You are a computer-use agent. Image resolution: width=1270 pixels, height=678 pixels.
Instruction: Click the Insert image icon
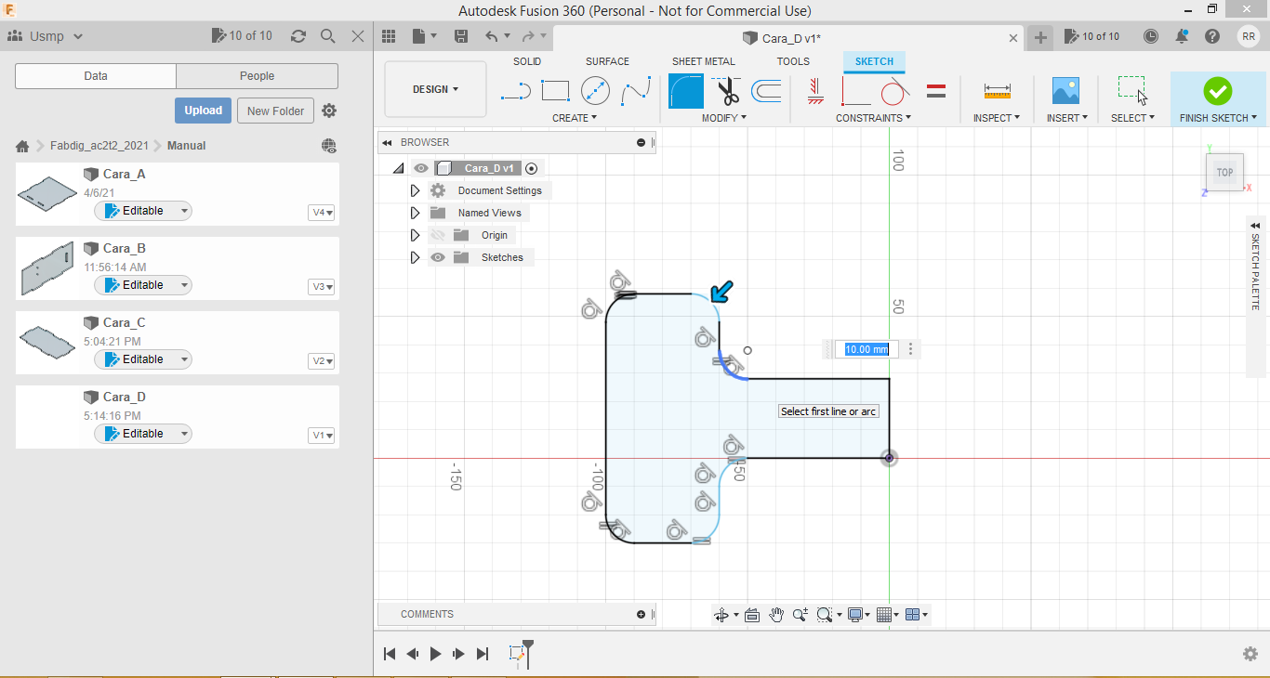tap(1065, 91)
